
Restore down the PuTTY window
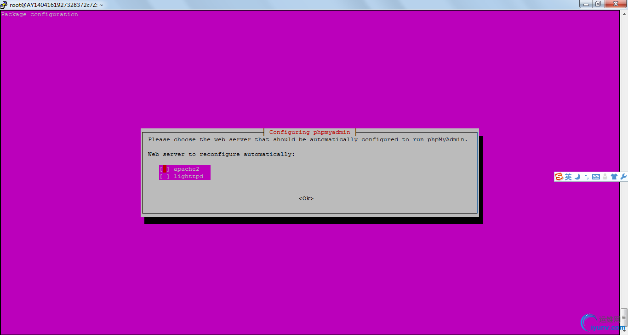tap(598, 4)
